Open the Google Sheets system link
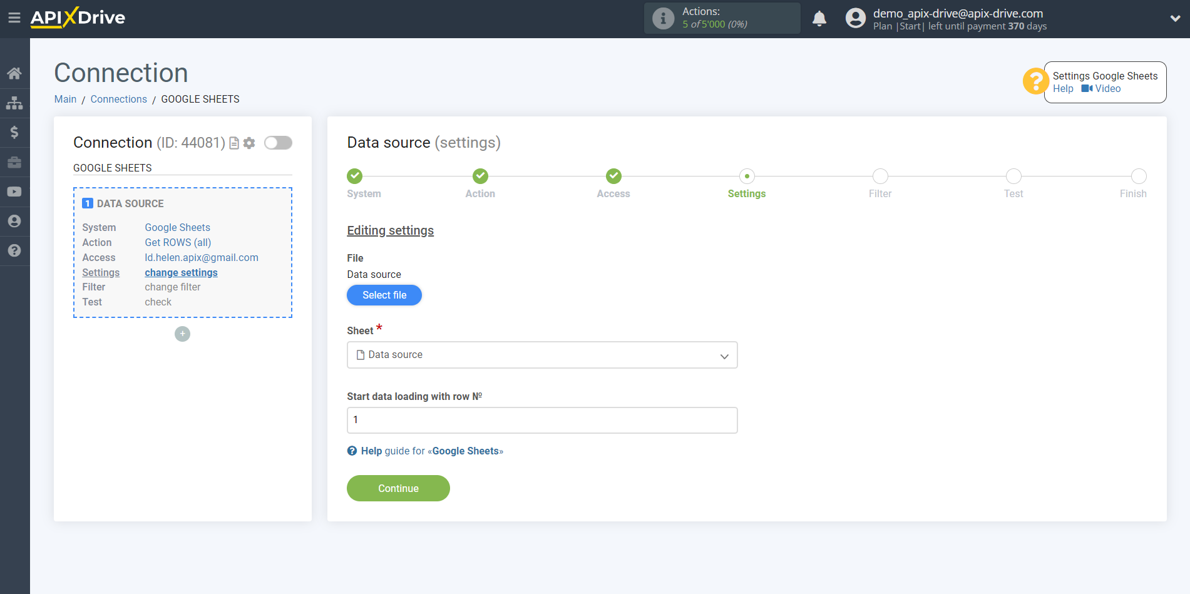This screenshot has width=1190, height=594. coord(177,227)
